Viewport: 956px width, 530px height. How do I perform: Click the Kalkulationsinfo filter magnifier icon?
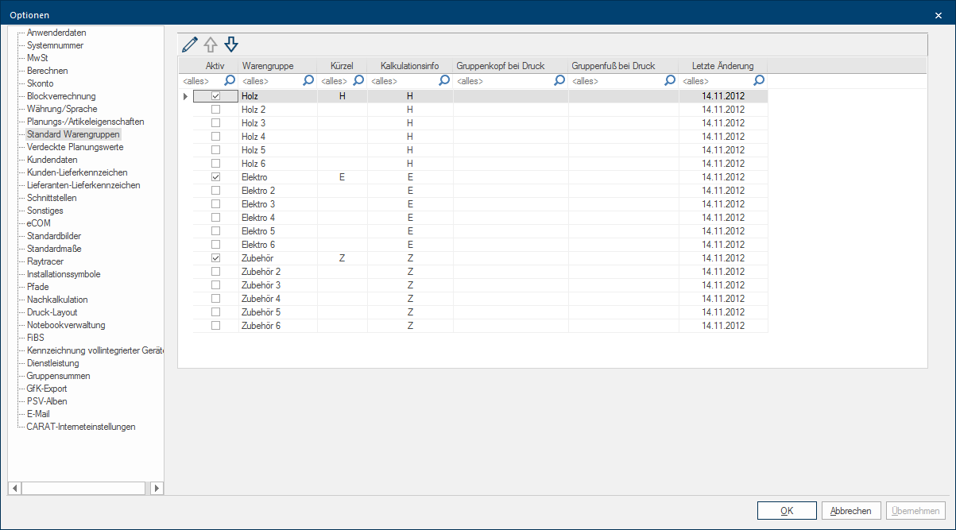pos(444,80)
